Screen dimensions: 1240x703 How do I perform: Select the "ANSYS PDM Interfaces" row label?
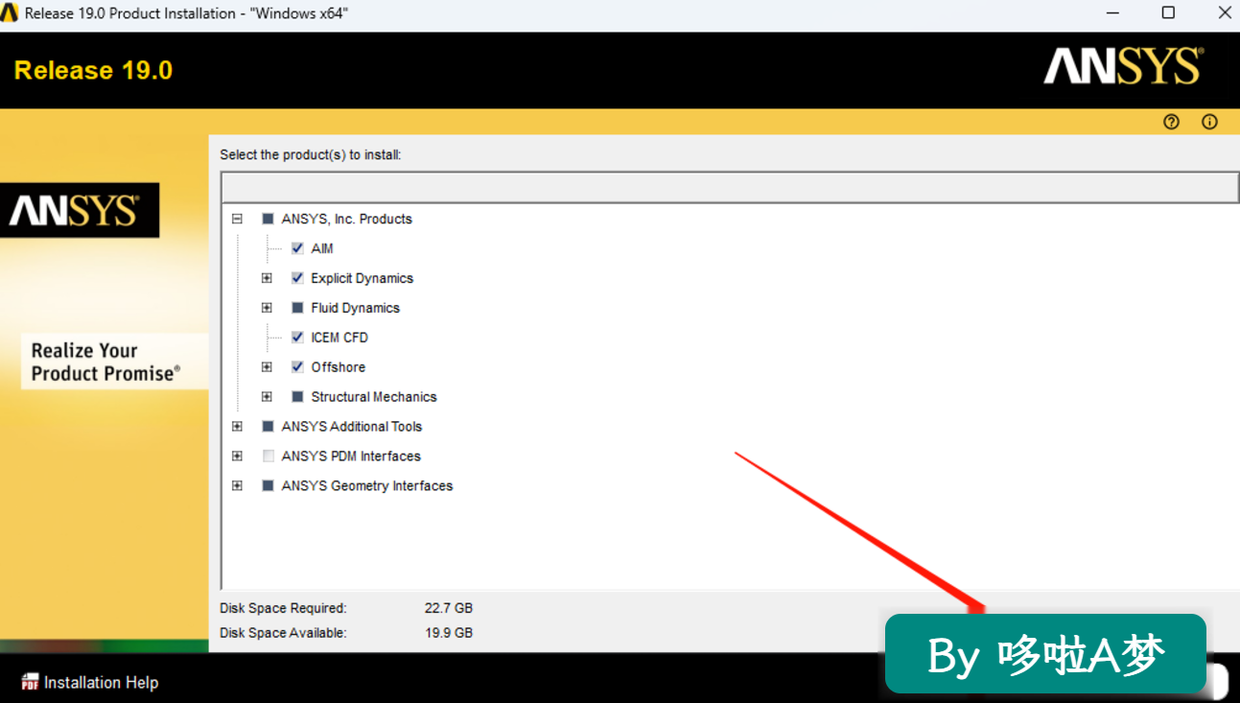click(351, 457)
